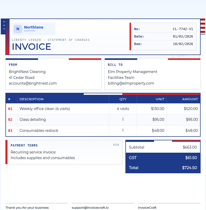Click the $130.00 unit price
The height and width of the screenshot is (210, 206).
[158, 109]
